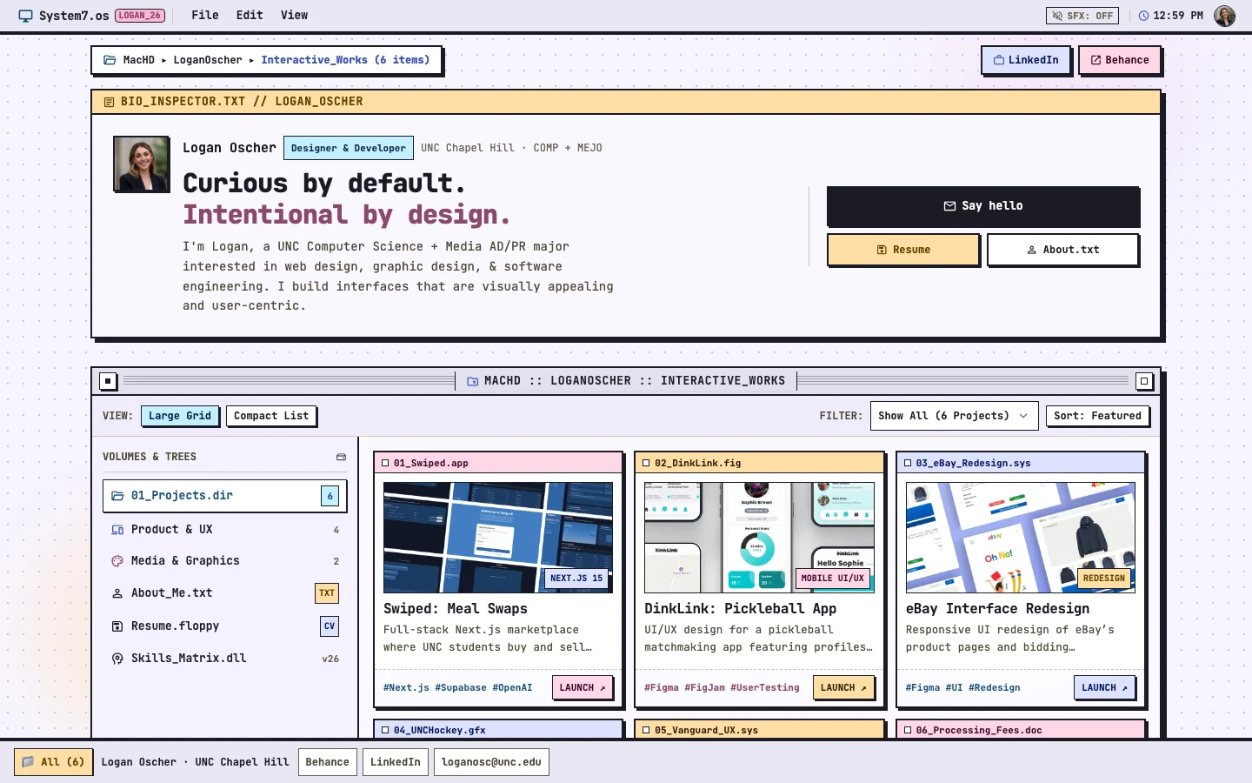1252x783 pixels.
Task: Open the Edit menu
Action: pos(250,16)
